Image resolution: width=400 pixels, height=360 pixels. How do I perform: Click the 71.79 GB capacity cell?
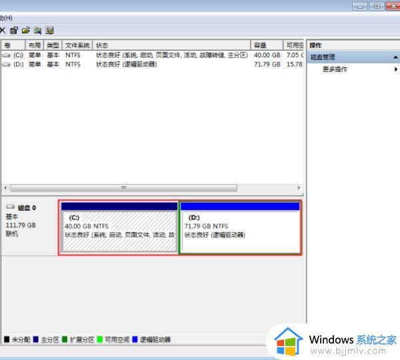[x=267, y=65]
